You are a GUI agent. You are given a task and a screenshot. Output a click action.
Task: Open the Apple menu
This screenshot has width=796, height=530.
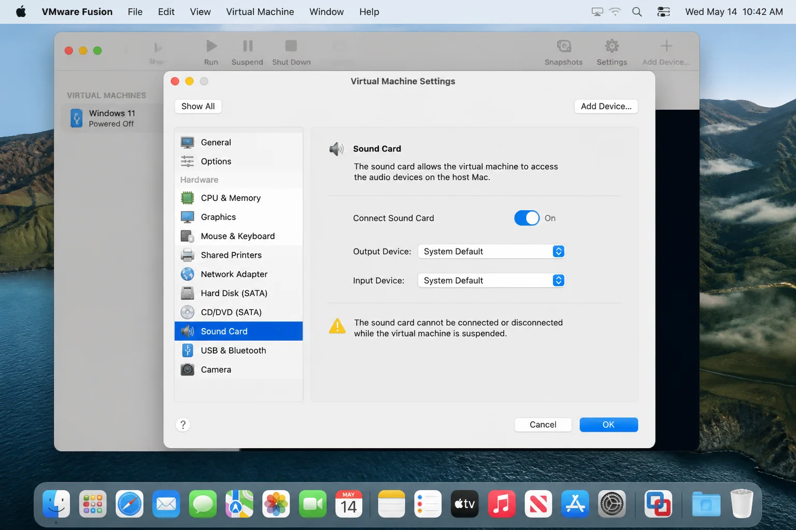tap(21, 12)
